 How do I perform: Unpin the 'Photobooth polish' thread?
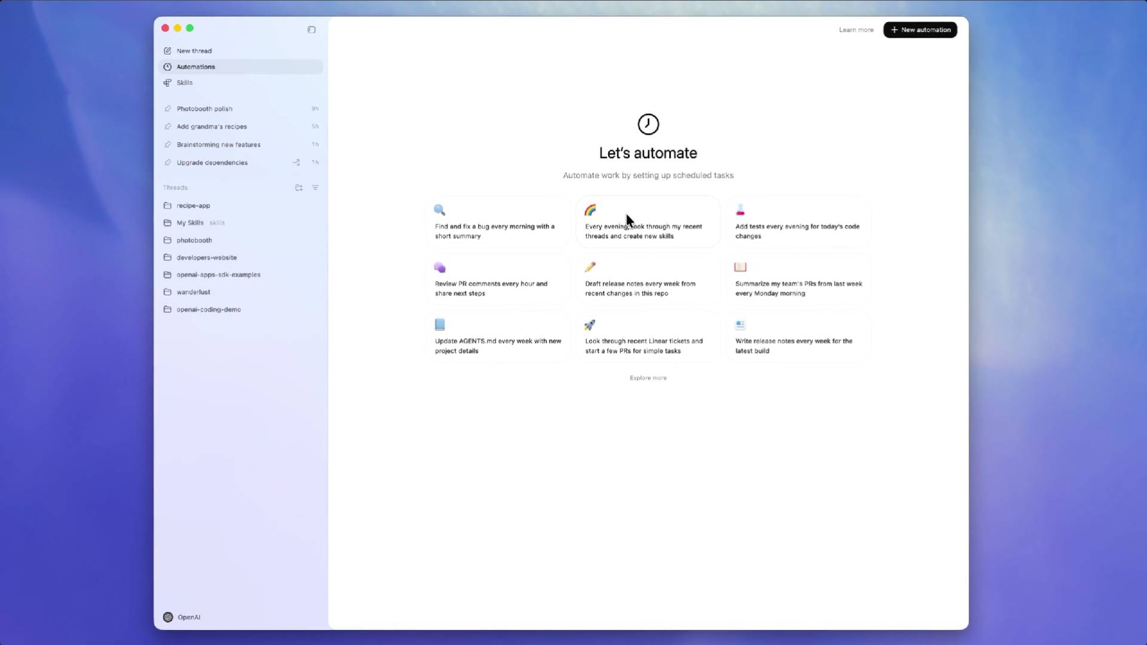pos(168,109)
